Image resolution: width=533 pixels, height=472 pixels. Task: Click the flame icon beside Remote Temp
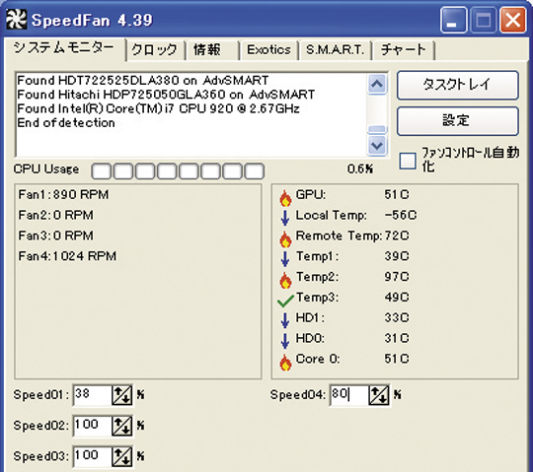285,238
